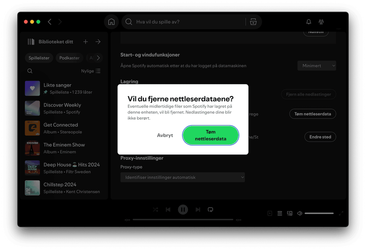This screenshot has width=366, height=250.
Task: Open the friend activity icon
Action: [321, 22]
